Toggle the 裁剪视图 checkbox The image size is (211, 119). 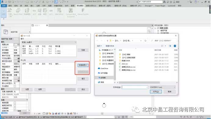(15, 103)
